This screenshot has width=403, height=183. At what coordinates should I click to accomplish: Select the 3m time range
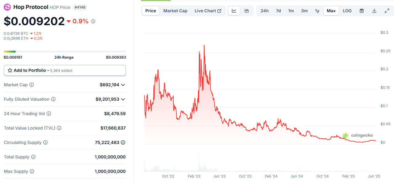(304, 11)
